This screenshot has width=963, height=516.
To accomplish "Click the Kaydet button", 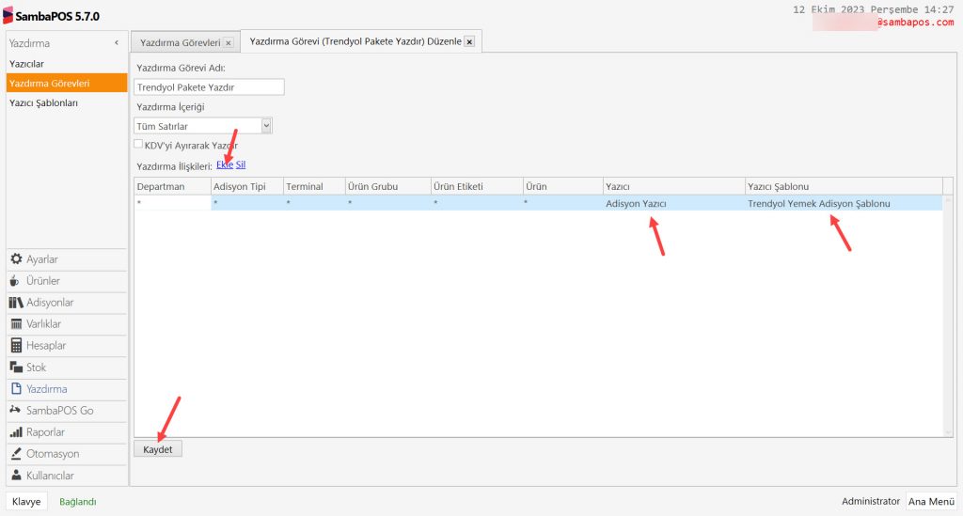I will click(158, 449).
